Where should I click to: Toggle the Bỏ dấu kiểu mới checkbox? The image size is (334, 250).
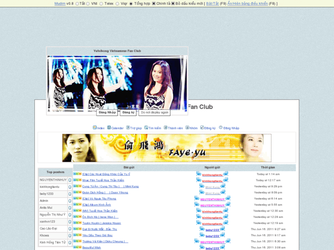(173, 4)
